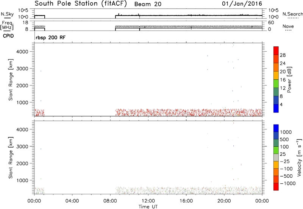Click the Slant Range label of velocity panel
The image size is (303, 209).
click(x=11, y=158)
